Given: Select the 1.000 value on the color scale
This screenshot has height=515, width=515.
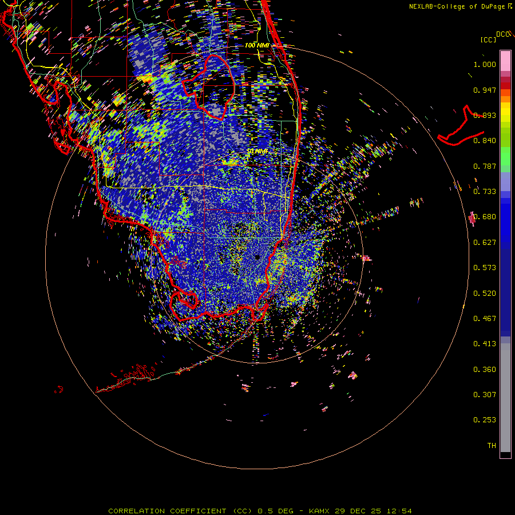Looking at the screenshot, I should (485, 64).
